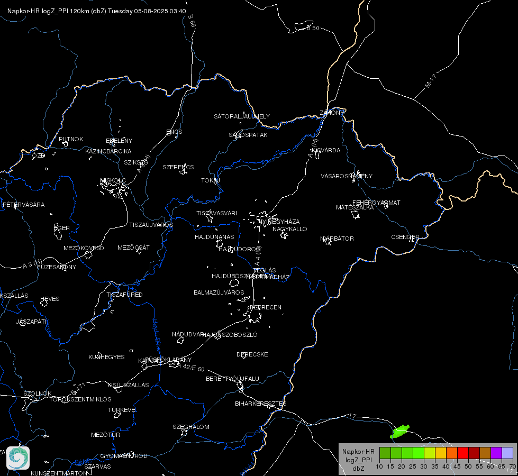Click the MEZŐTÚR city label

point(106,435)
